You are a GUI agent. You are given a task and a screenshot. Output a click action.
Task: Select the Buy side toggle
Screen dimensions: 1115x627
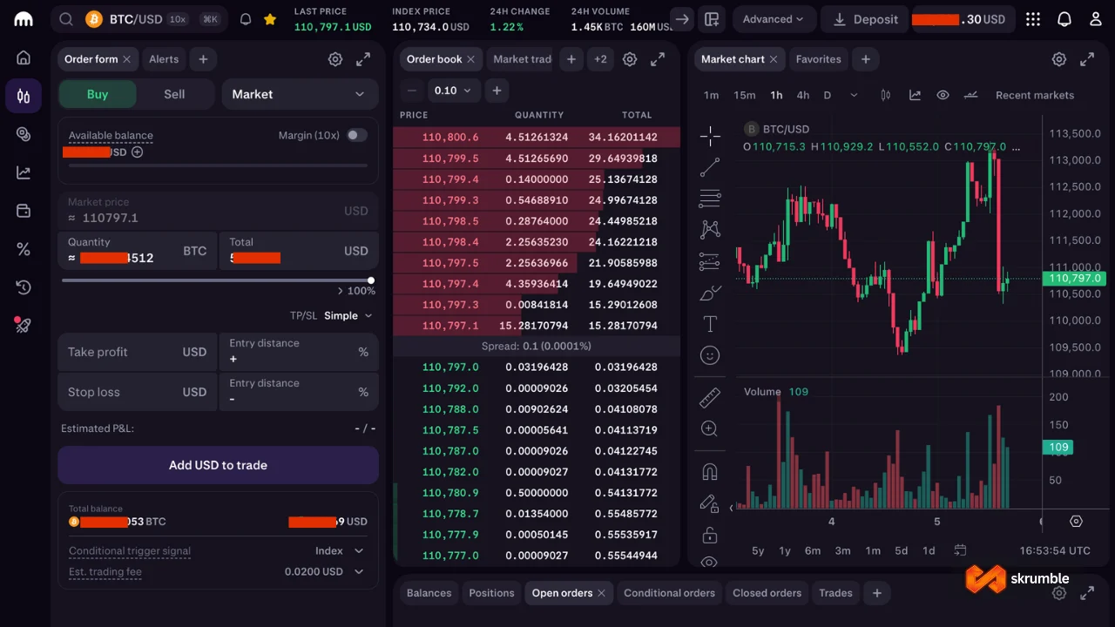[x=98, y=94]
